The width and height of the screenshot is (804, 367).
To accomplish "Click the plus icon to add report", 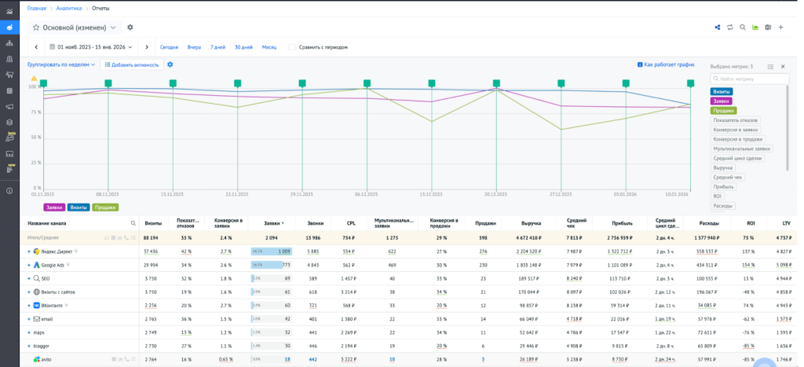I will pos(780,28).
